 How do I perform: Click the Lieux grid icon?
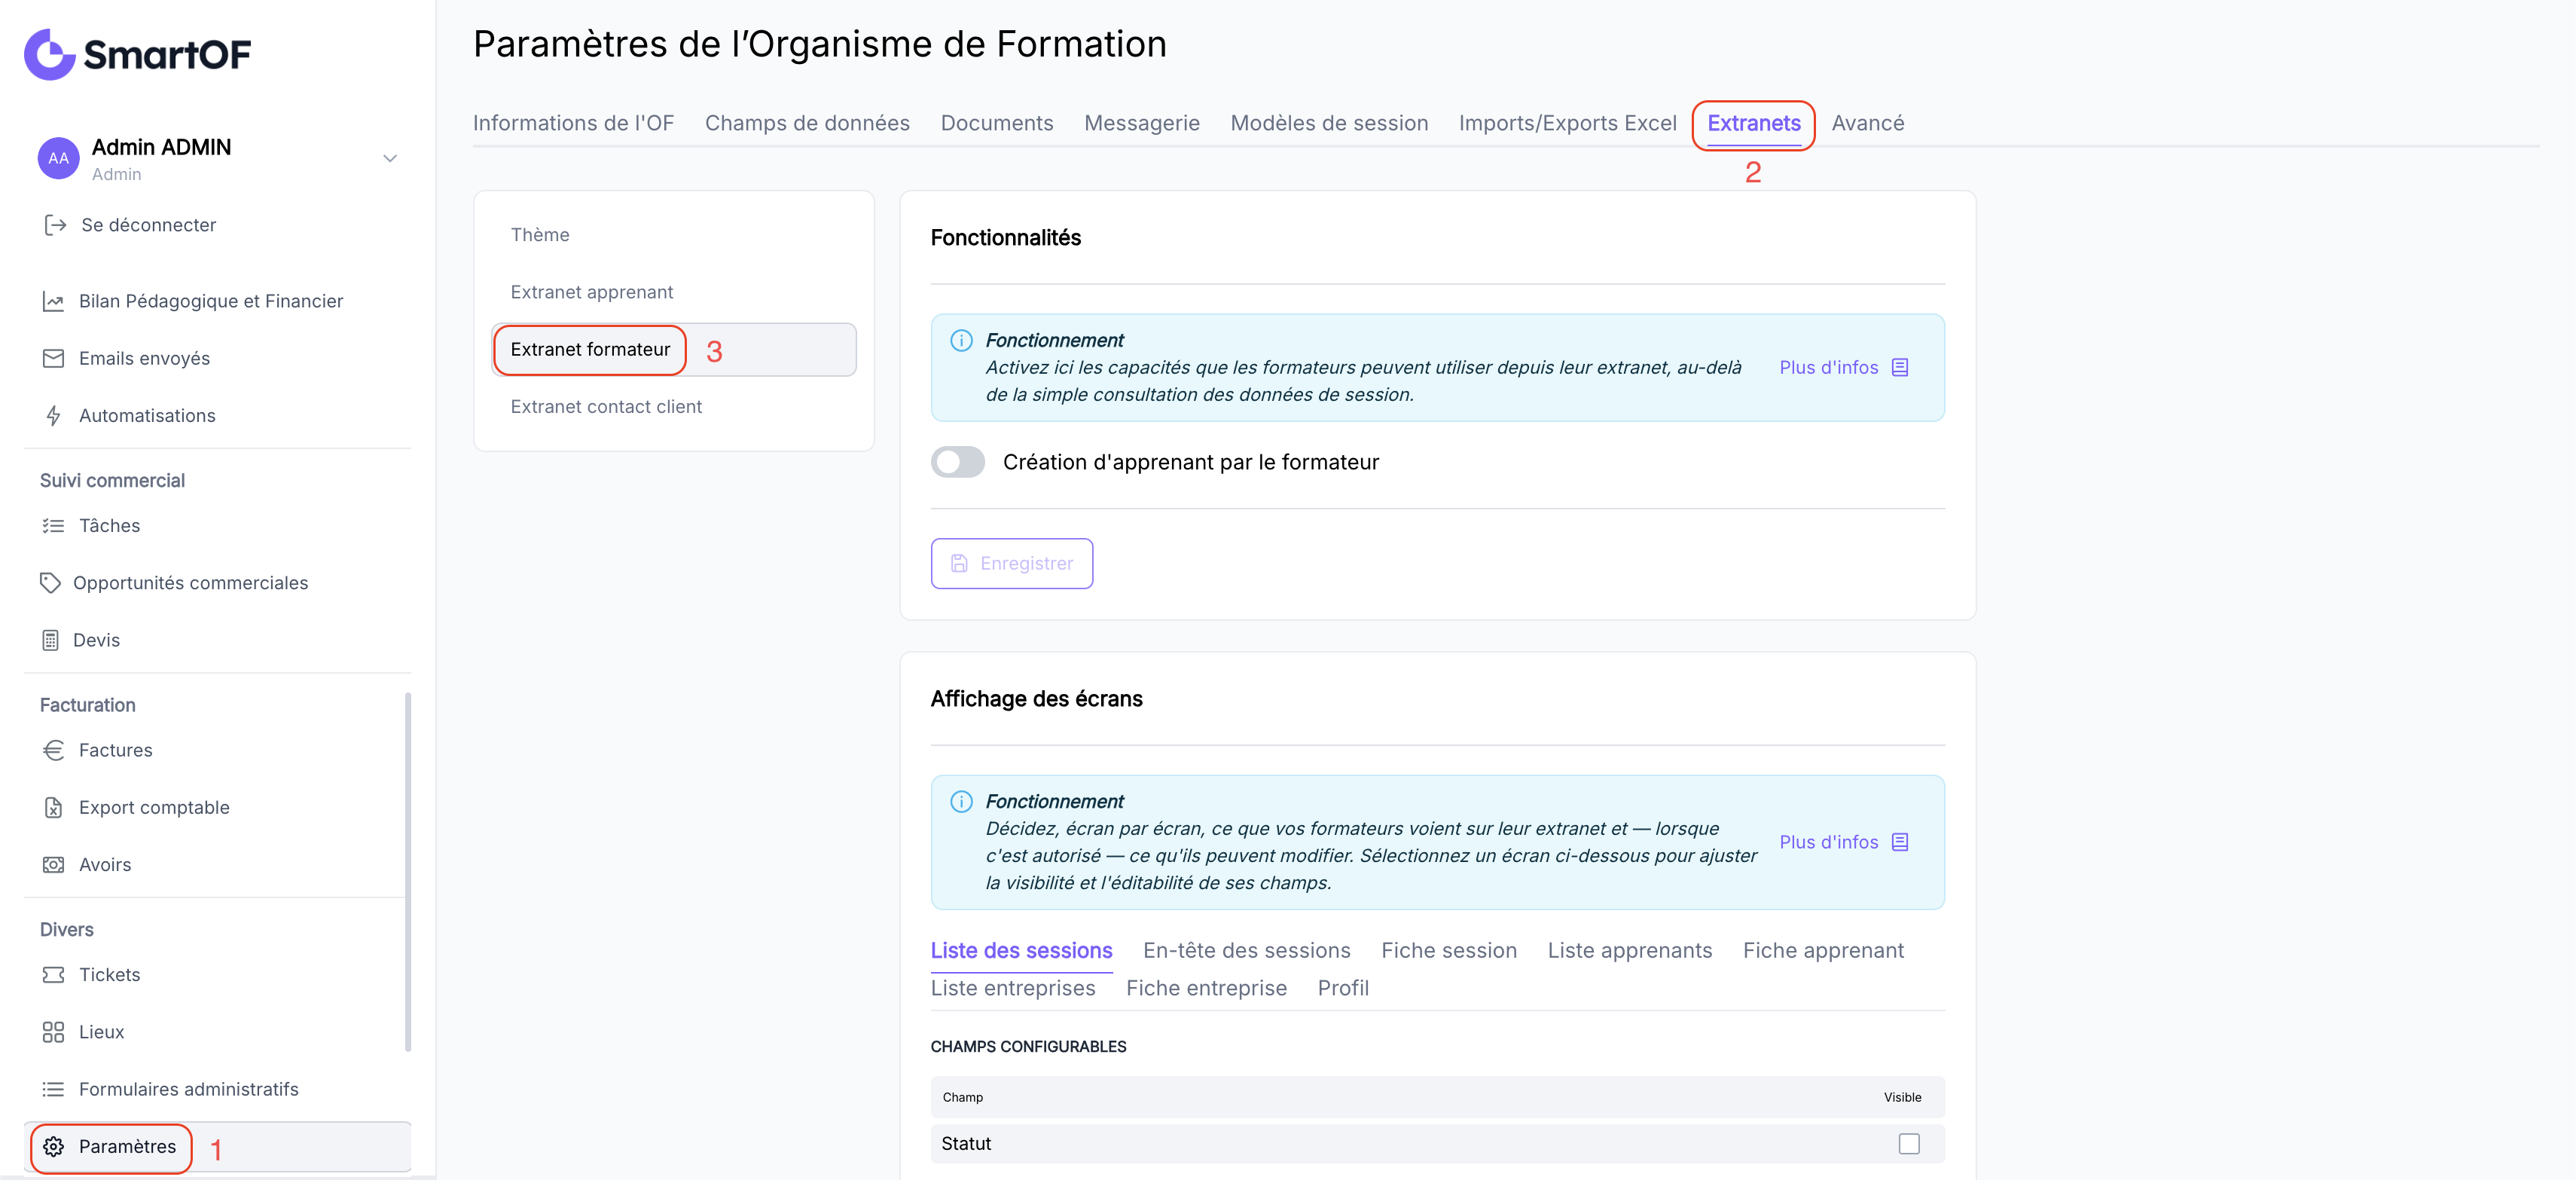pos(53,1032)
